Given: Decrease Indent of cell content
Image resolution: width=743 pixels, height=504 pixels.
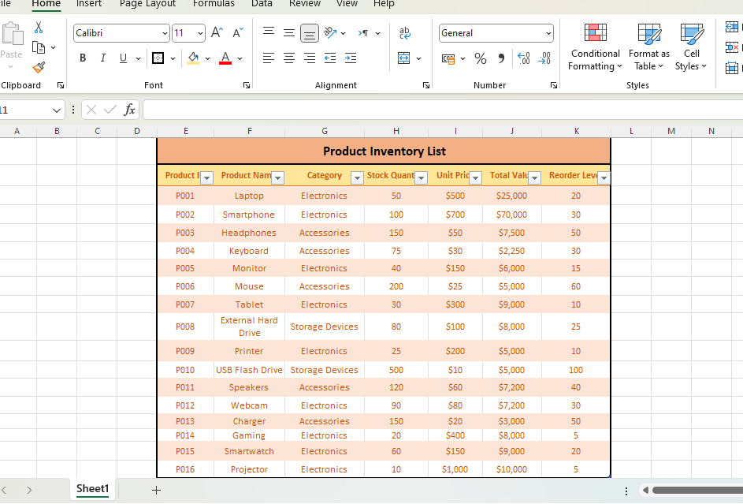Looking at the screenshot, I should 330,58.
